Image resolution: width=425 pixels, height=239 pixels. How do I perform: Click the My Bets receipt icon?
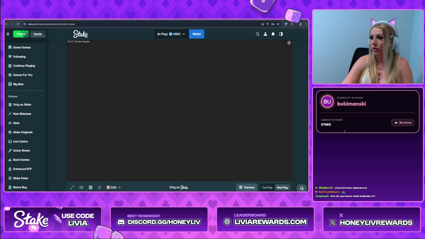tap(10, 84)
